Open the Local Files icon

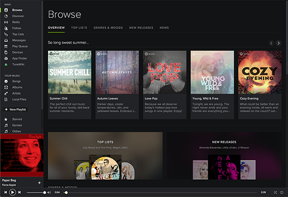[6, 100]
